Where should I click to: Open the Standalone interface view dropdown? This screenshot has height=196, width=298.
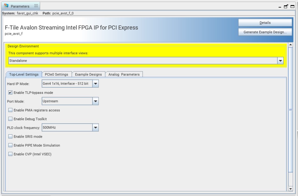click(x=280, y=61)
